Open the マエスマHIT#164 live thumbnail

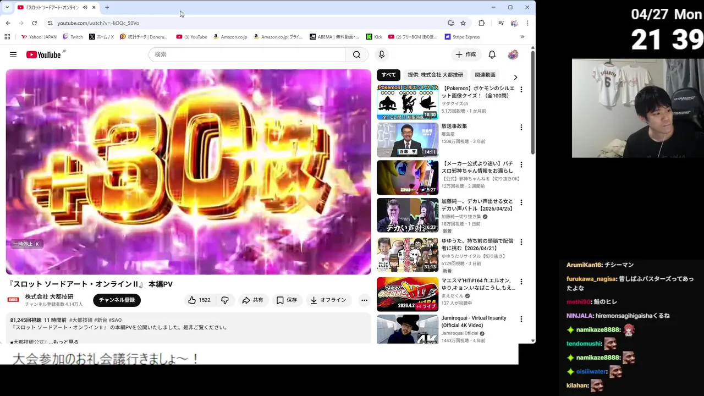point(408,294)
